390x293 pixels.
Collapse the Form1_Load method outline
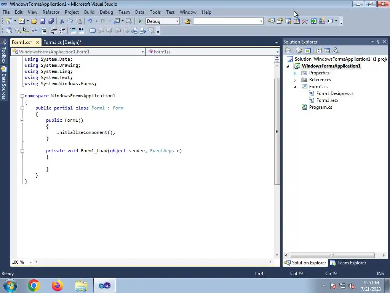pyautogui.click(x=22, y=151)
